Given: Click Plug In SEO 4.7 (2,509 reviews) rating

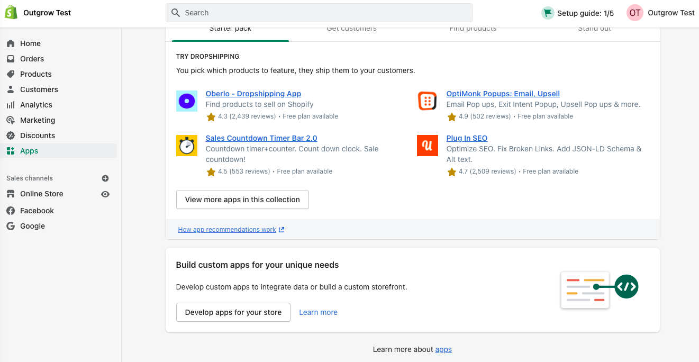Looking at the screenshot, I should (482, 171).
